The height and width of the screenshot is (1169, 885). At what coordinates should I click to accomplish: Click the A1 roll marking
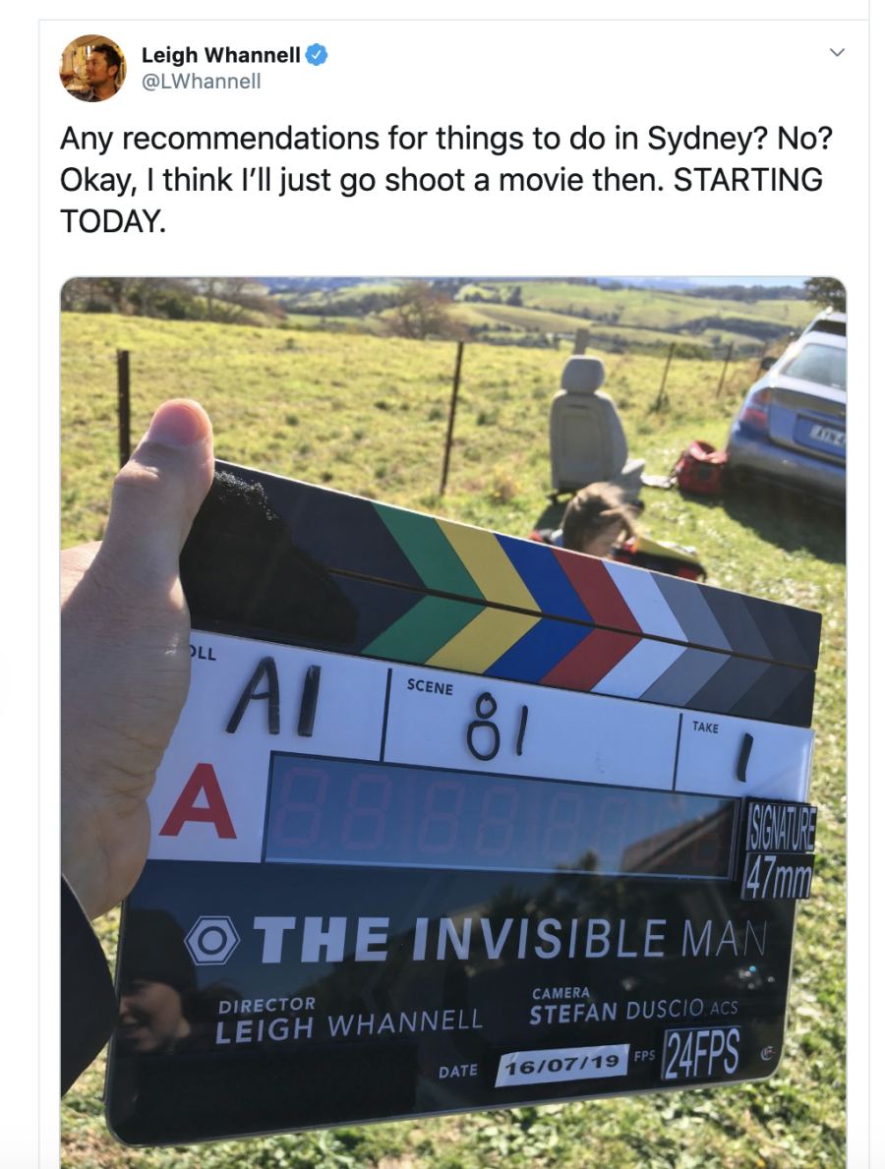click(273, 696)
